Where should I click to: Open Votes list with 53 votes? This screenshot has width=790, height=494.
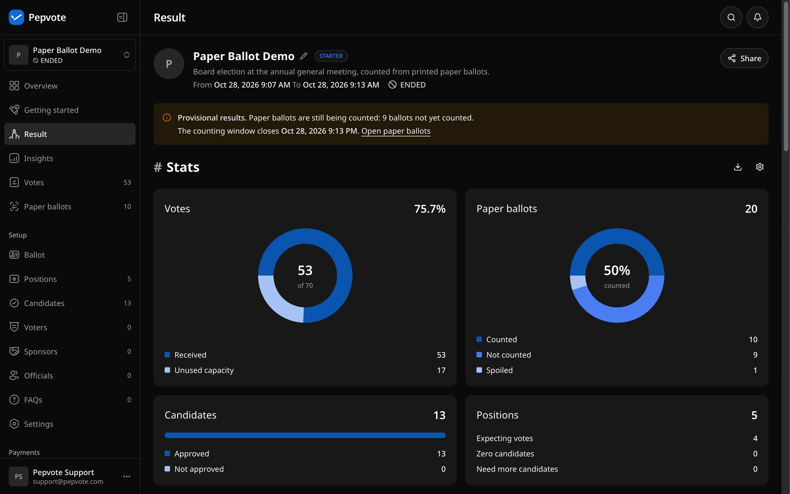coord(70,183)
